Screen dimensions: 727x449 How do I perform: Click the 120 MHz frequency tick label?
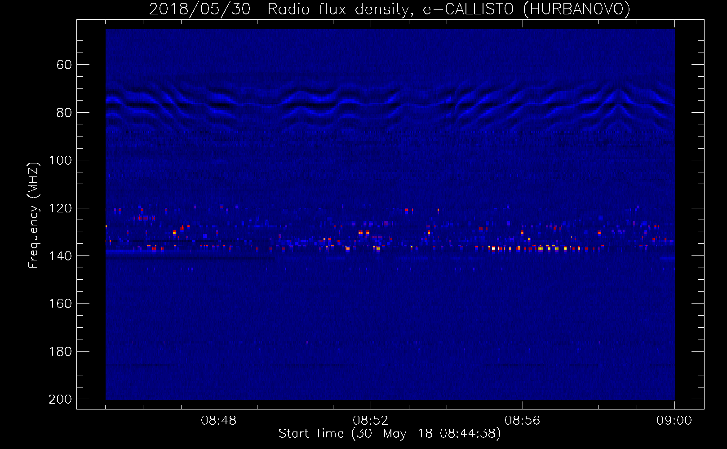point(61,208)
